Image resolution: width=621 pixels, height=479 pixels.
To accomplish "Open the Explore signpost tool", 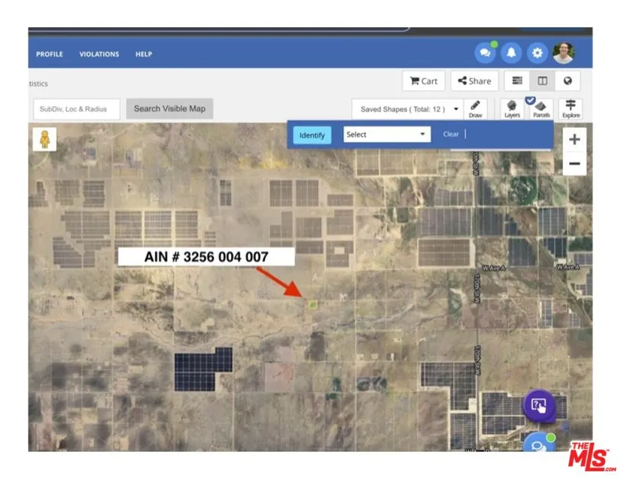I will click(571, 109).
